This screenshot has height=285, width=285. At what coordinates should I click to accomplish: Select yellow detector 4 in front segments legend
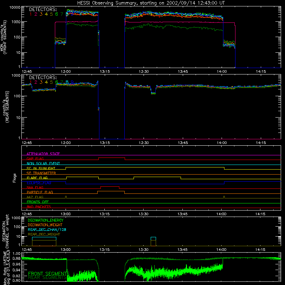[46, 14]
